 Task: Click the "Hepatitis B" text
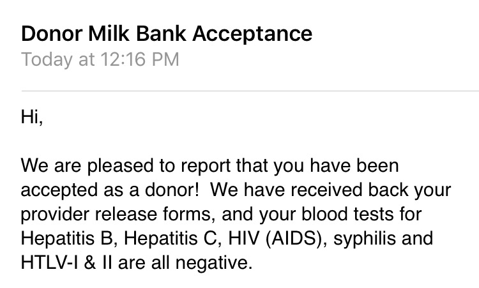coord(68,239)
